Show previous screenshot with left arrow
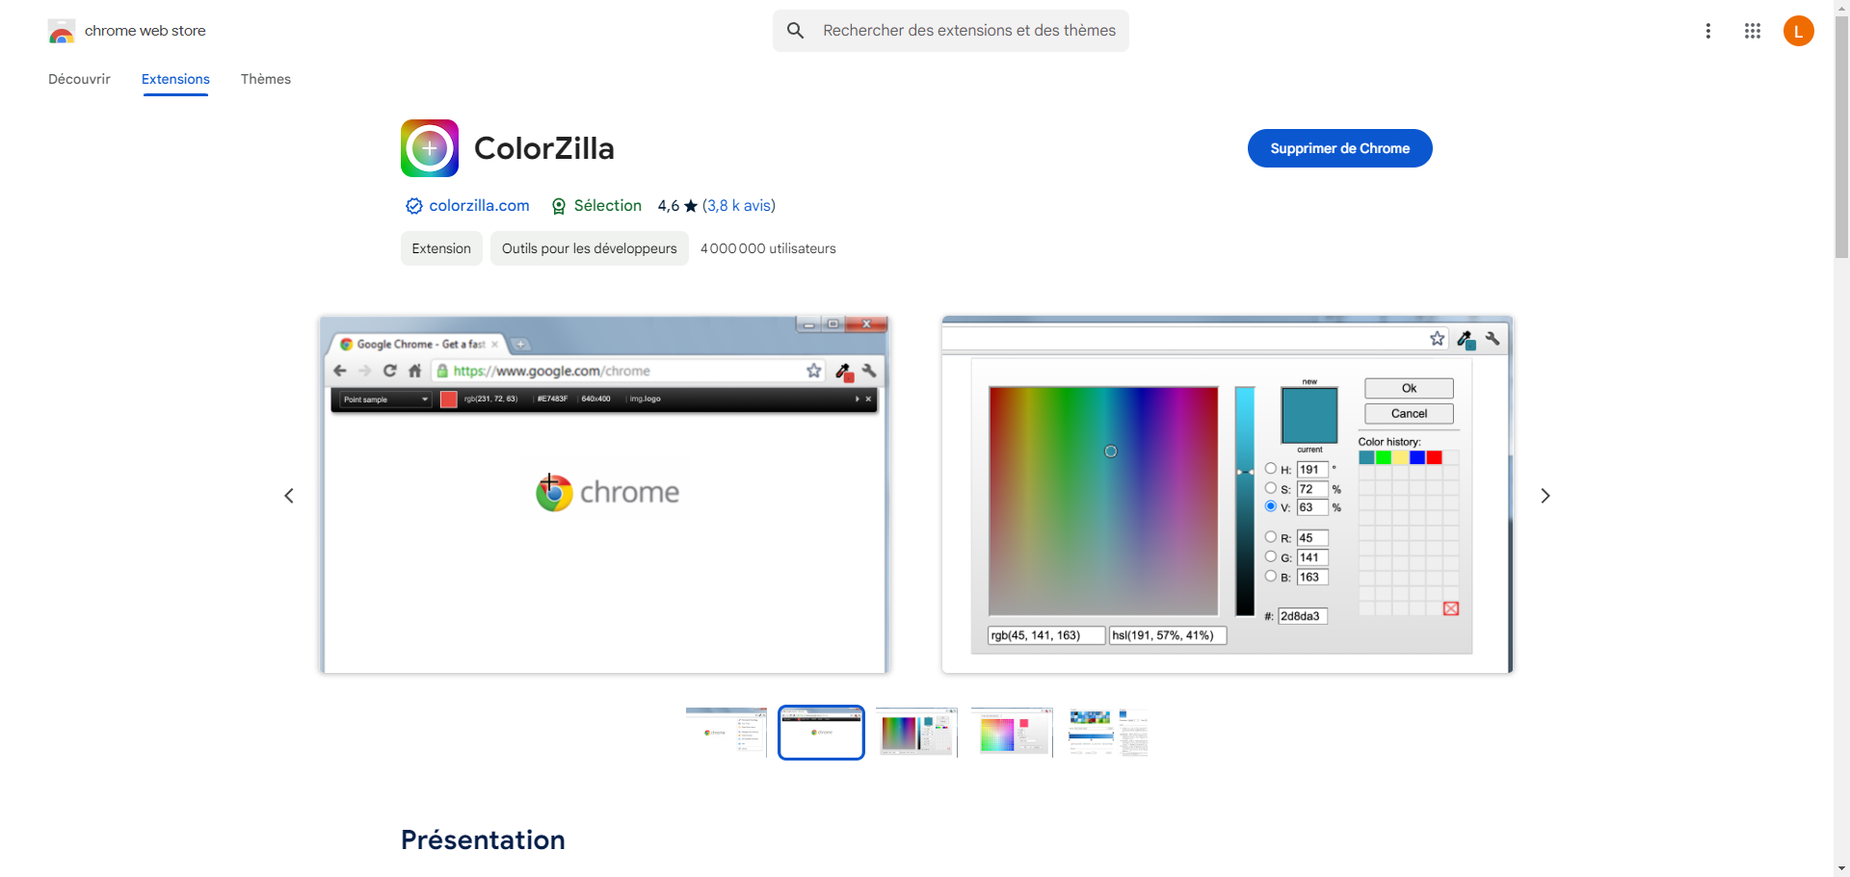The image size is (1850, 877). click(x=289, y=496)
